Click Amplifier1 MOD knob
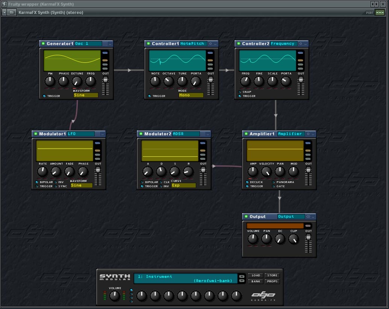389x309 pixels. pos(294,172)
